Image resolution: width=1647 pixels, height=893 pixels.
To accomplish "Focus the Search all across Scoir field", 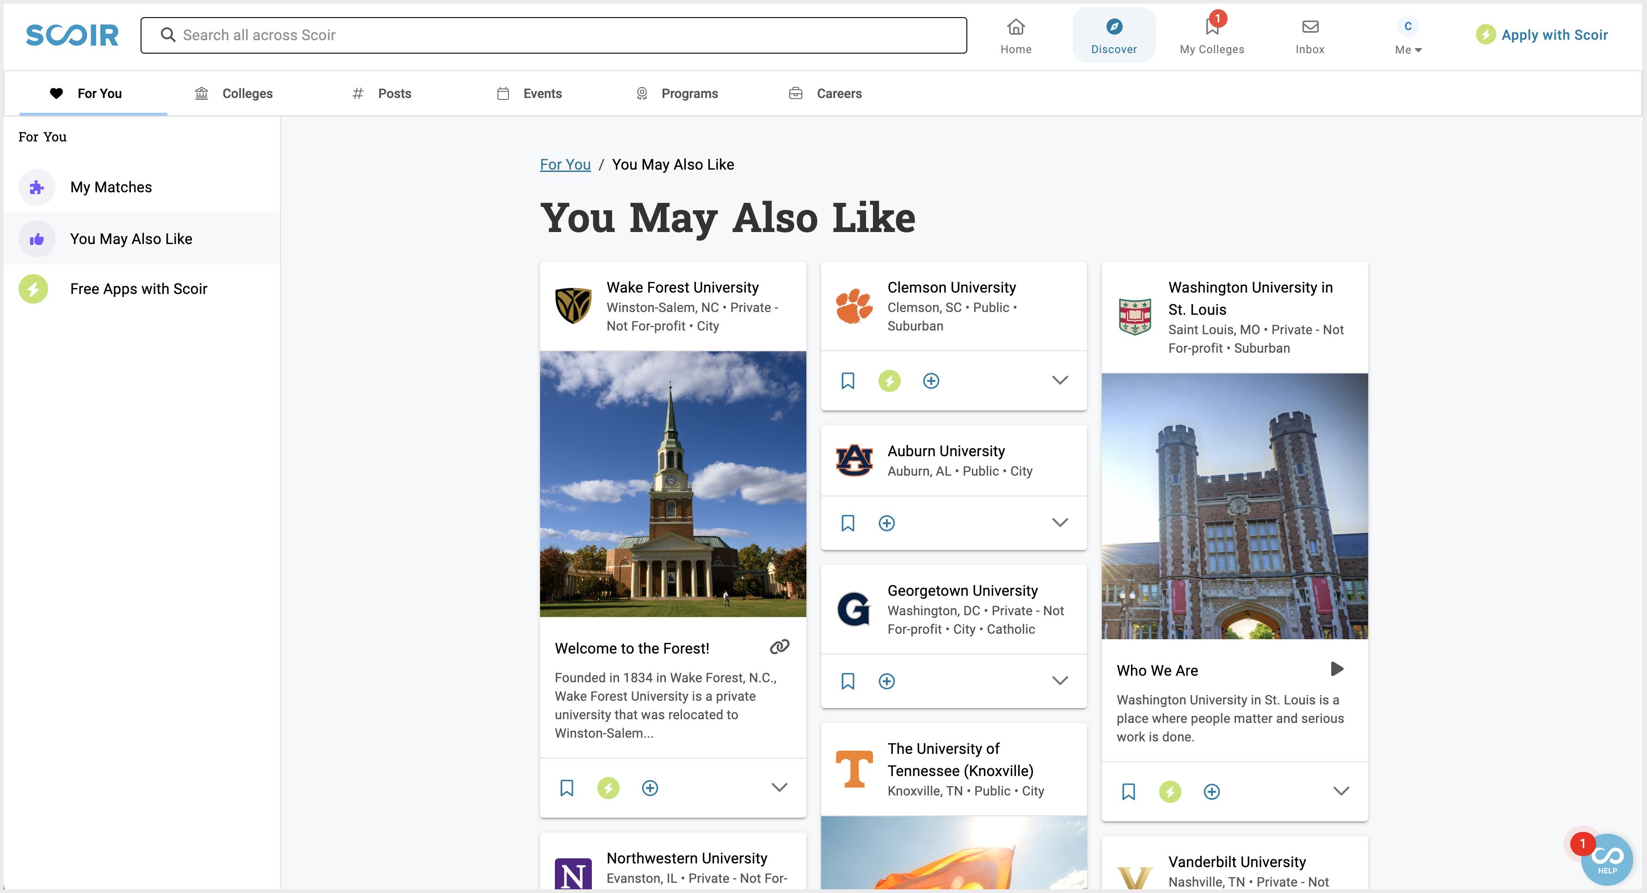I will (553, 35).
